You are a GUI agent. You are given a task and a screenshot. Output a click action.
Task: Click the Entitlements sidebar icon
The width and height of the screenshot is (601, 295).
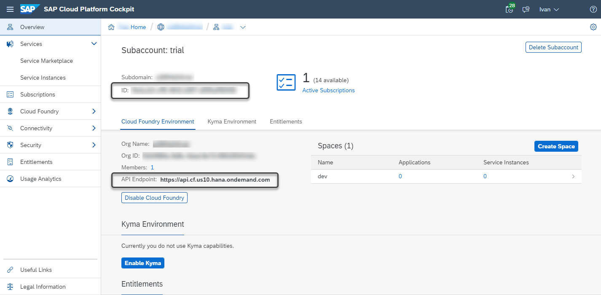(11, 162)
